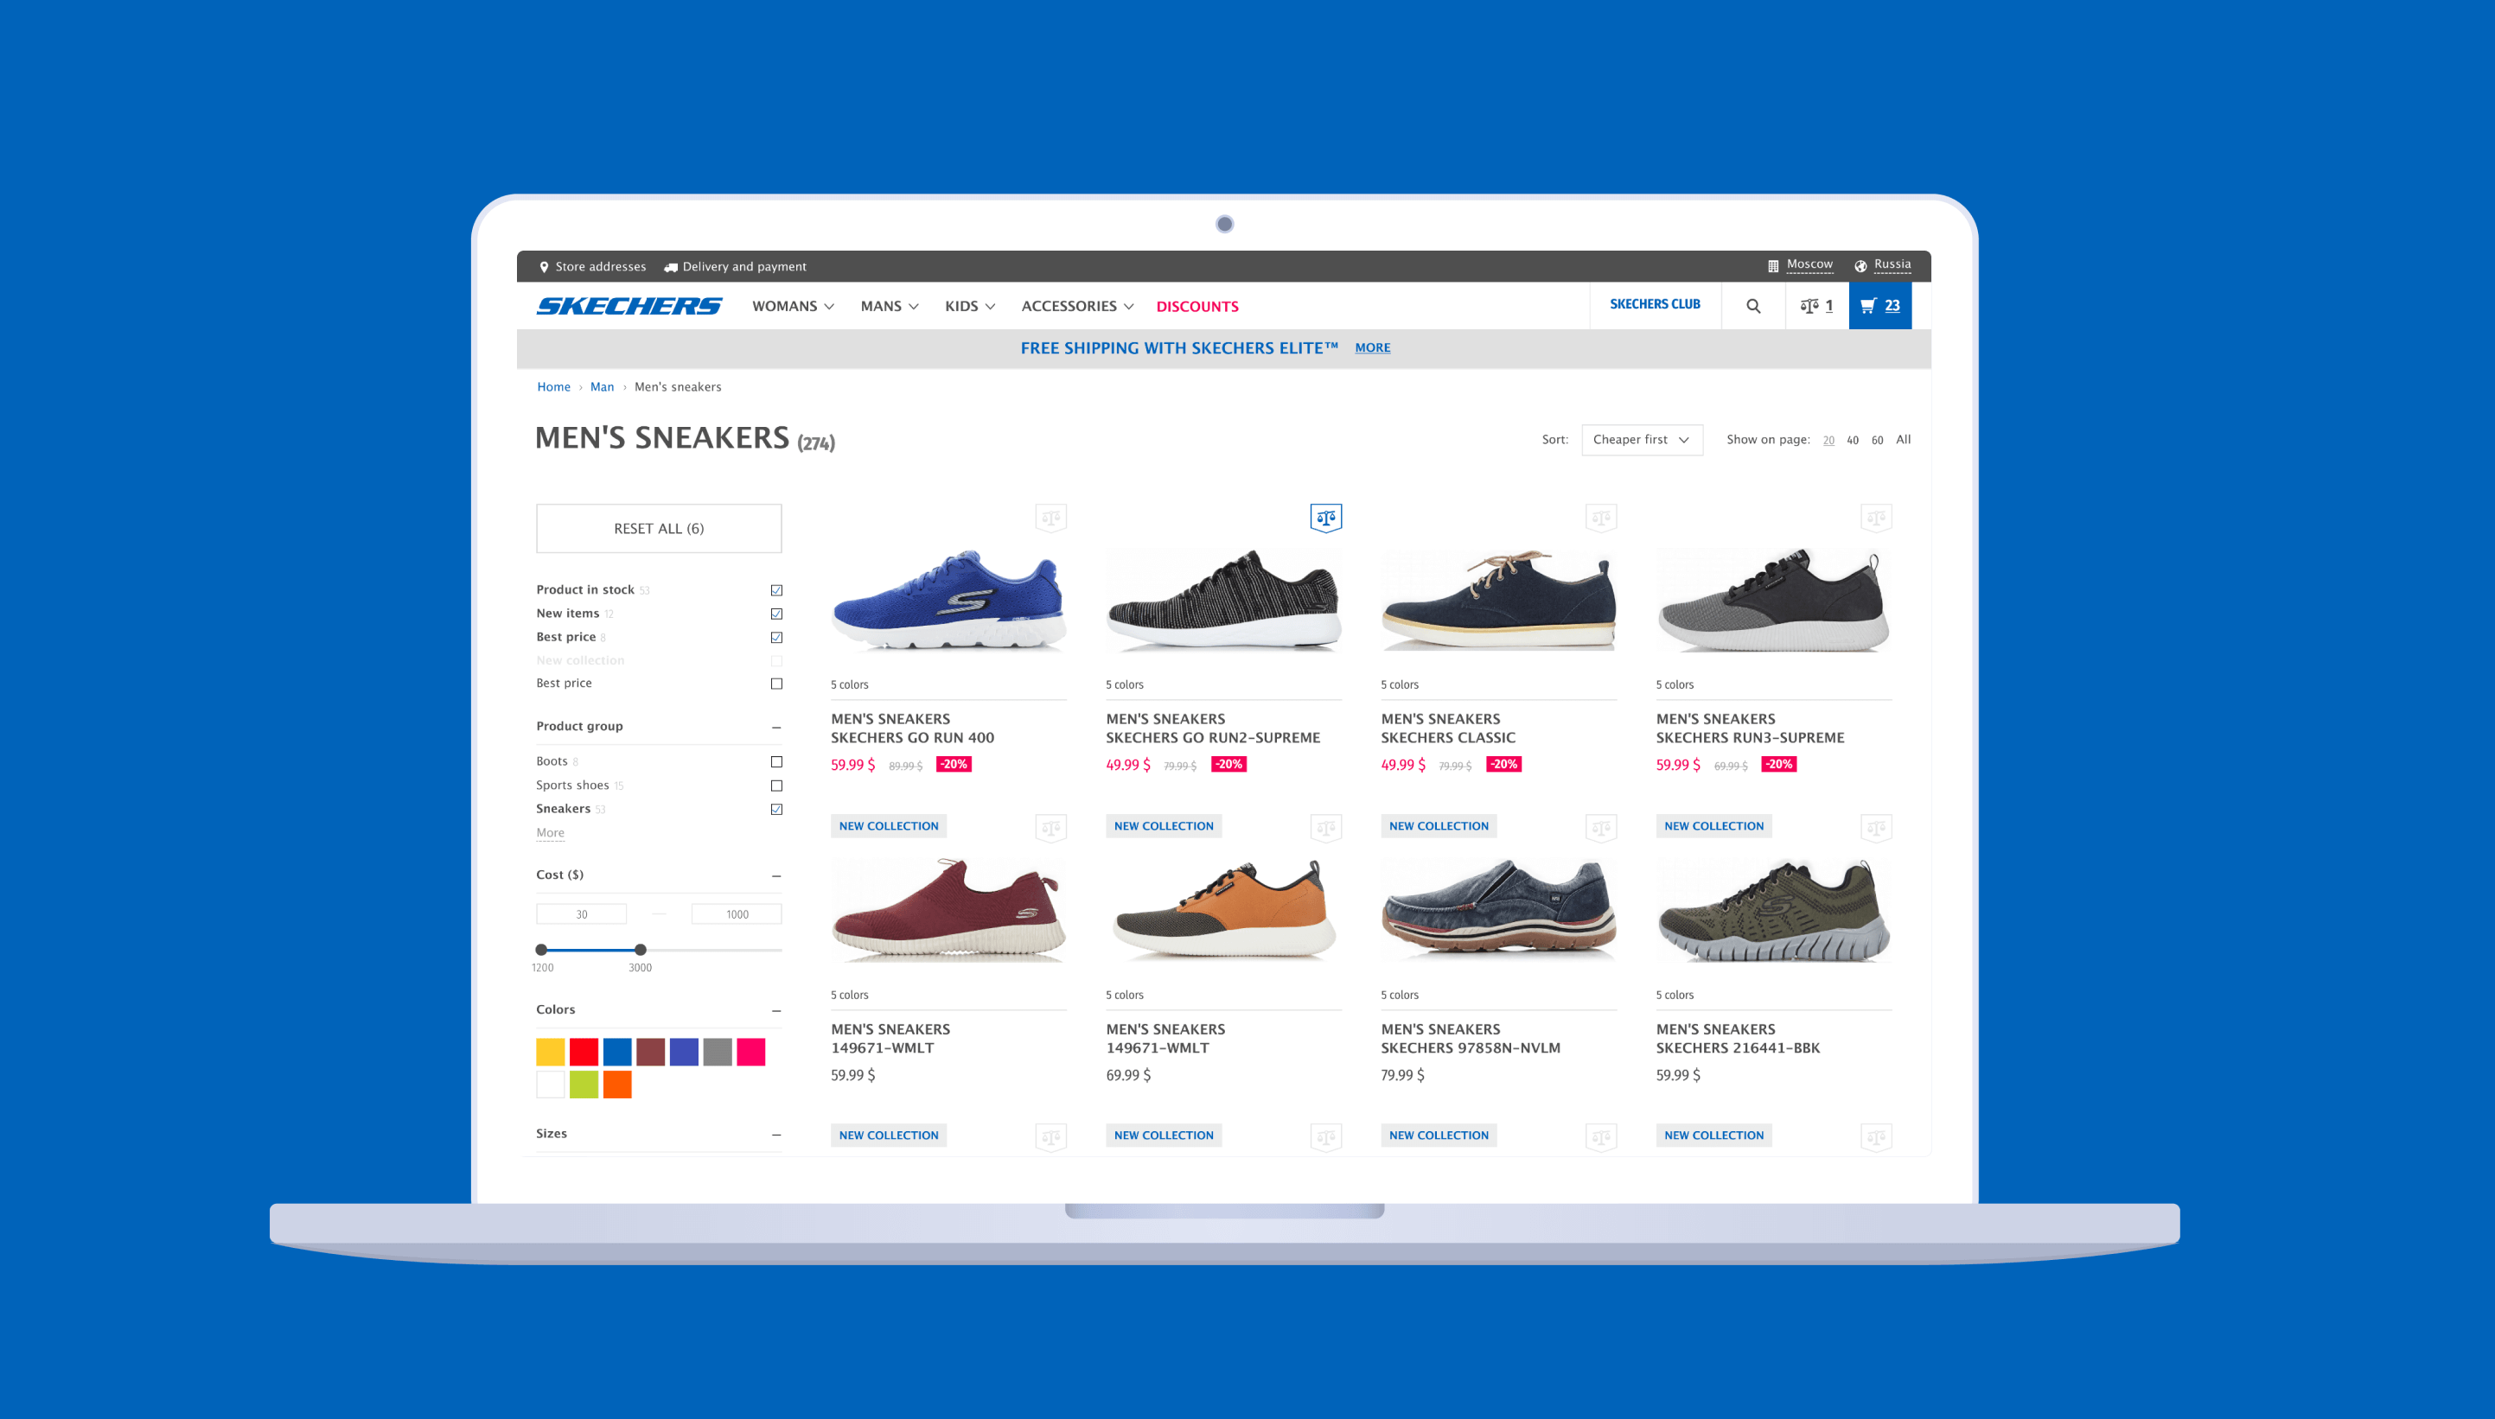Add Skechers Classic sneaker to compare
The width and height of the screenshot is (2495, 1419).
pyautogui.click(x=1600, y=518)
